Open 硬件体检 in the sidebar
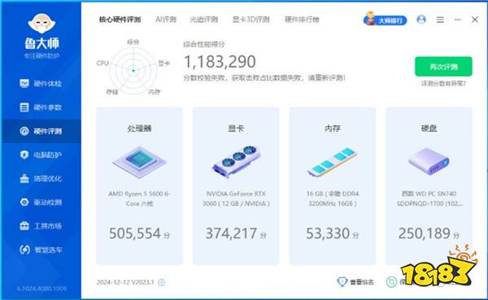This screenshot has height=300, width=488. point(41,84)
